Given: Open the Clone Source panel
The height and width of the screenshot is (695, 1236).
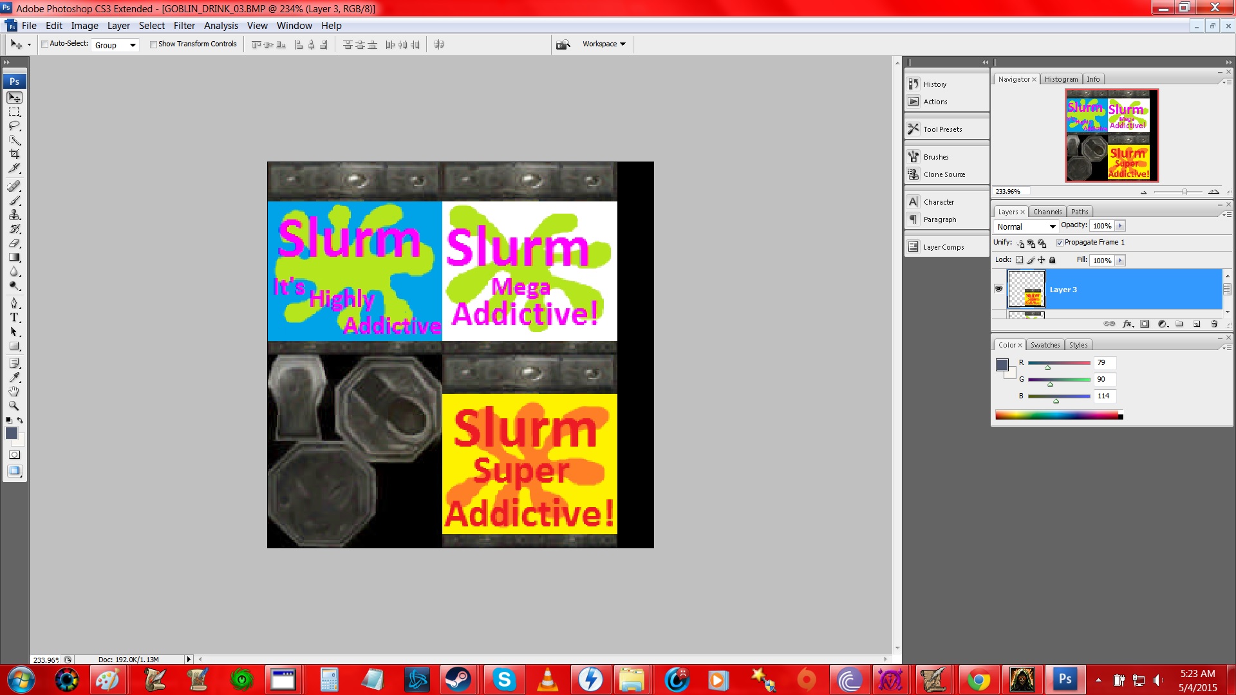Looking at the screenshot, I should (x=947, y=174).
